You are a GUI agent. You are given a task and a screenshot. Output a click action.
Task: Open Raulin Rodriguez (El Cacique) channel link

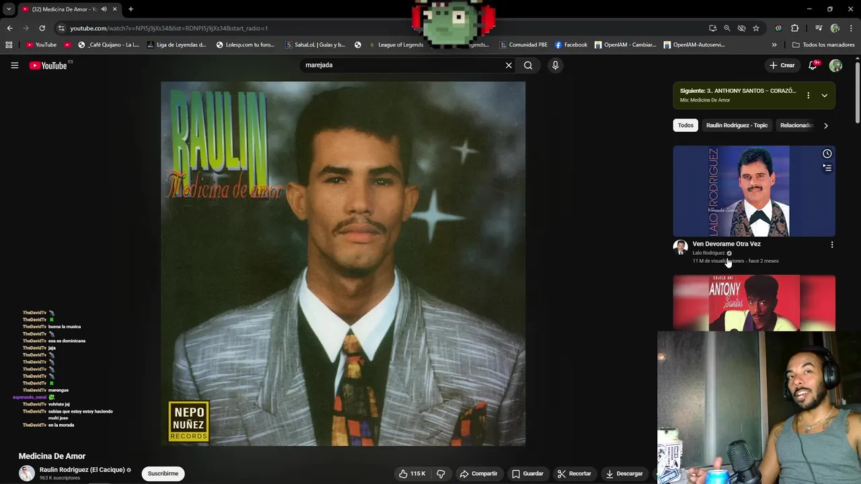pyautogui.click(x=82, y=470)
